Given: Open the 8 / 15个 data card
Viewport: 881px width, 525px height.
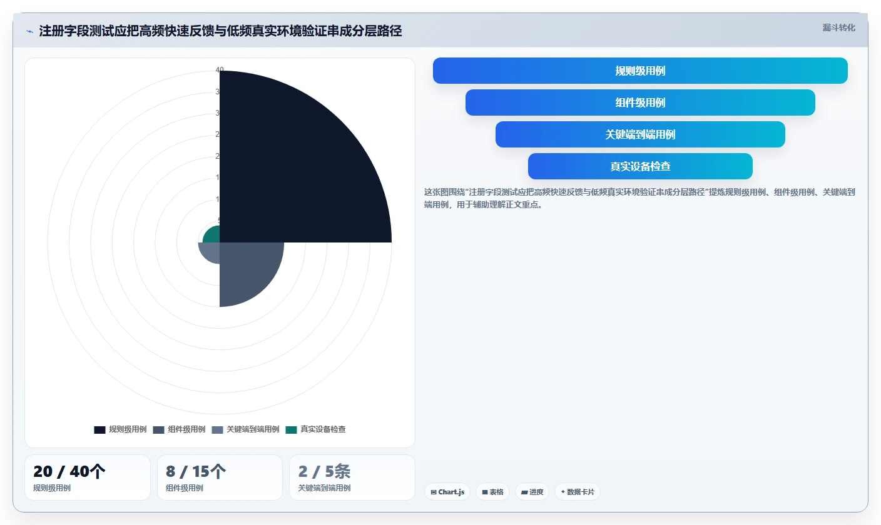Looking at the screenshot, I should tap(220, 477).
